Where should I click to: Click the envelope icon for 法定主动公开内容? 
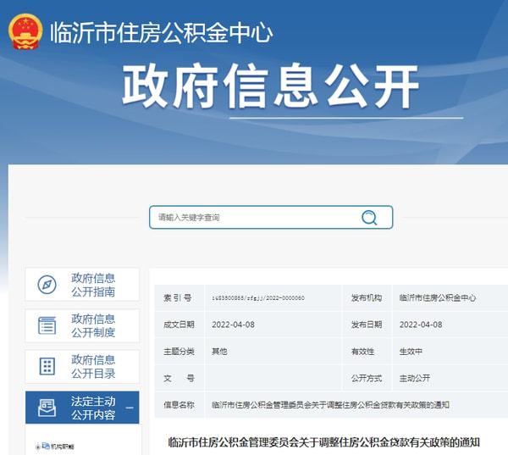pos(47,408)
